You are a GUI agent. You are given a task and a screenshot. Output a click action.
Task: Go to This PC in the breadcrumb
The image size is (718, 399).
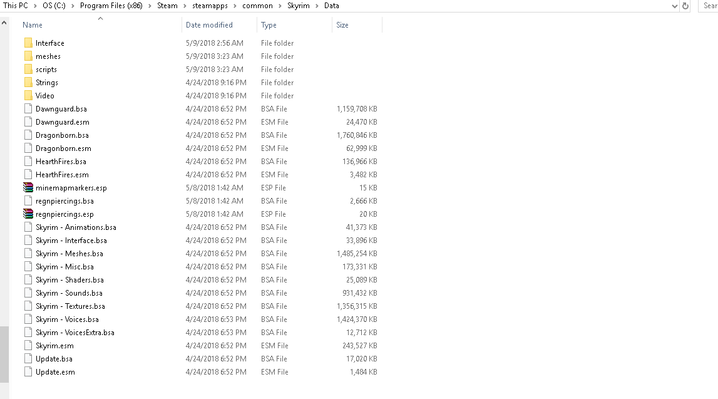click(16, 6)
